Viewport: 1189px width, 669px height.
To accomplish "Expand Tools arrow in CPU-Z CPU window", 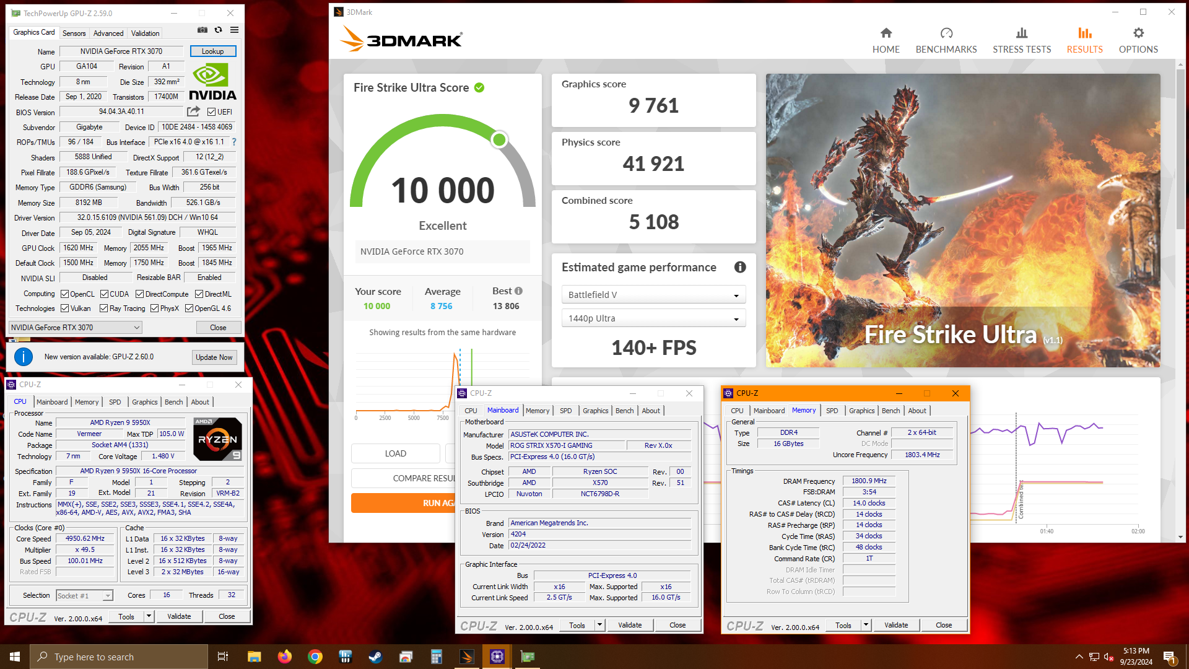I will [149, 616].
